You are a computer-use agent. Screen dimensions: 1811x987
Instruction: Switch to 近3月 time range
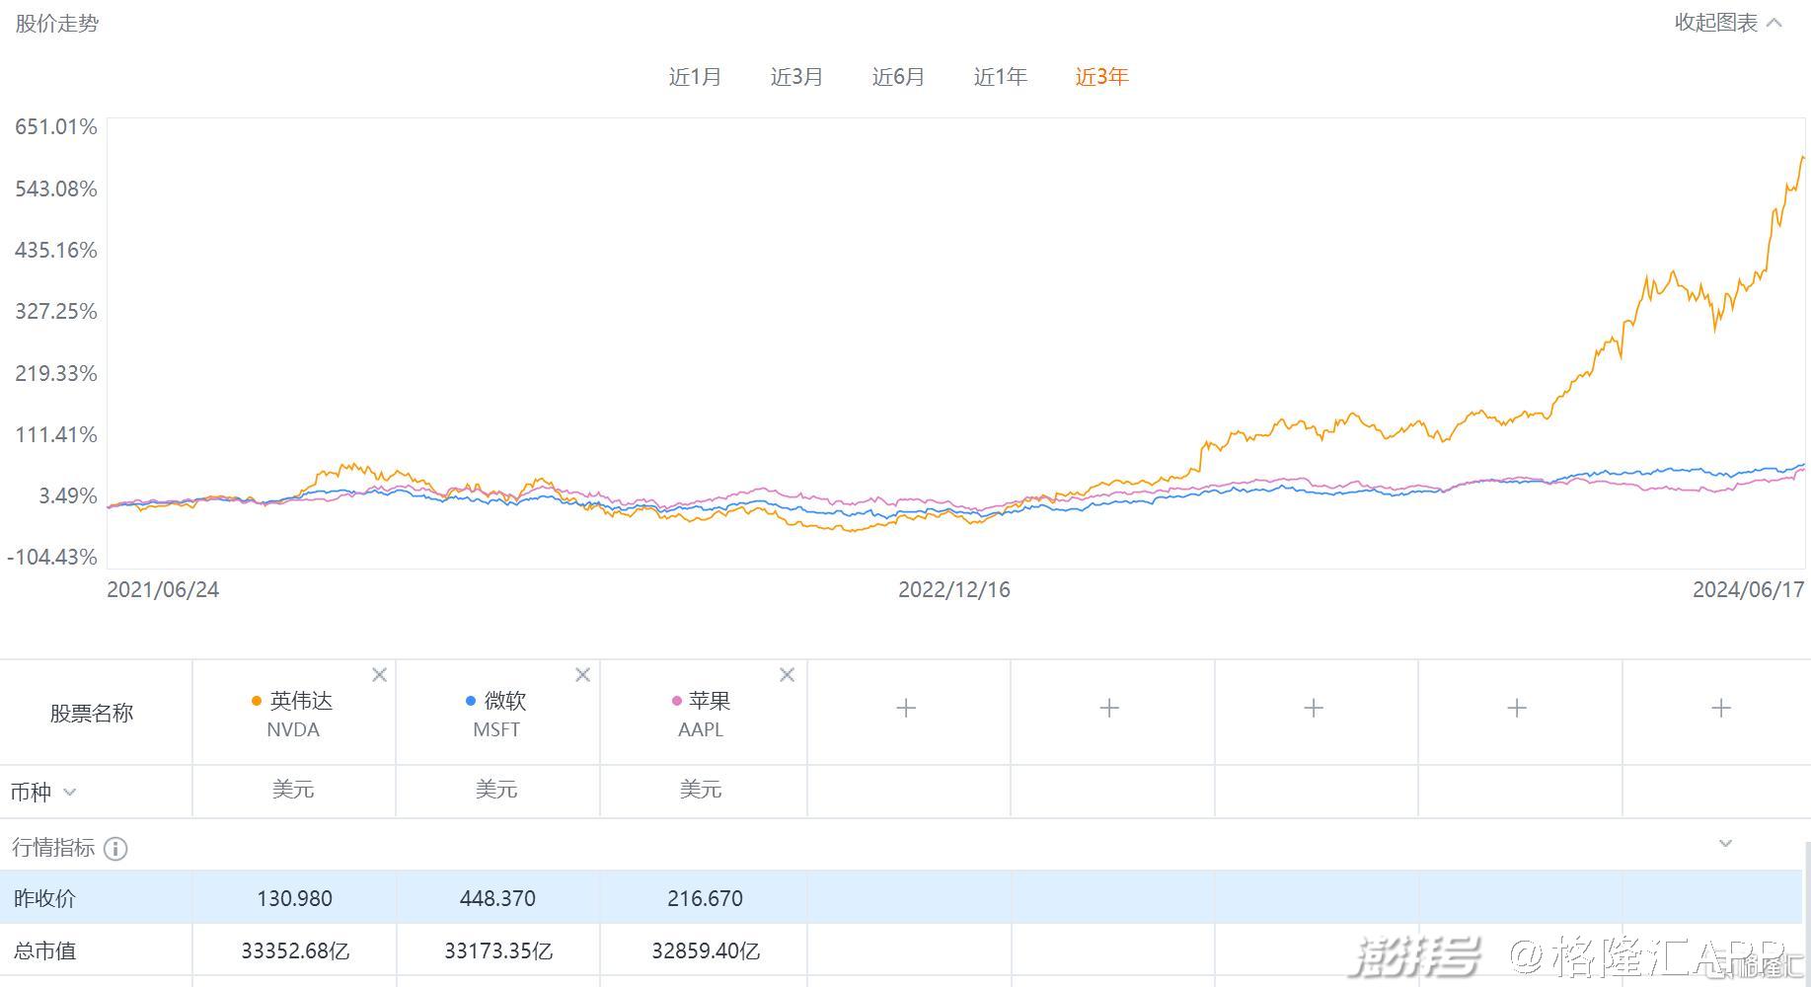796,77
